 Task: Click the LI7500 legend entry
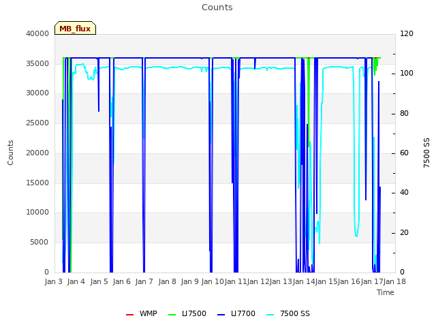coord(187,313)
